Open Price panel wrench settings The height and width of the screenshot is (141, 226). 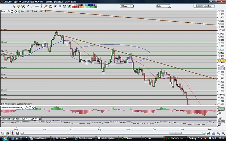coord(9,11)
